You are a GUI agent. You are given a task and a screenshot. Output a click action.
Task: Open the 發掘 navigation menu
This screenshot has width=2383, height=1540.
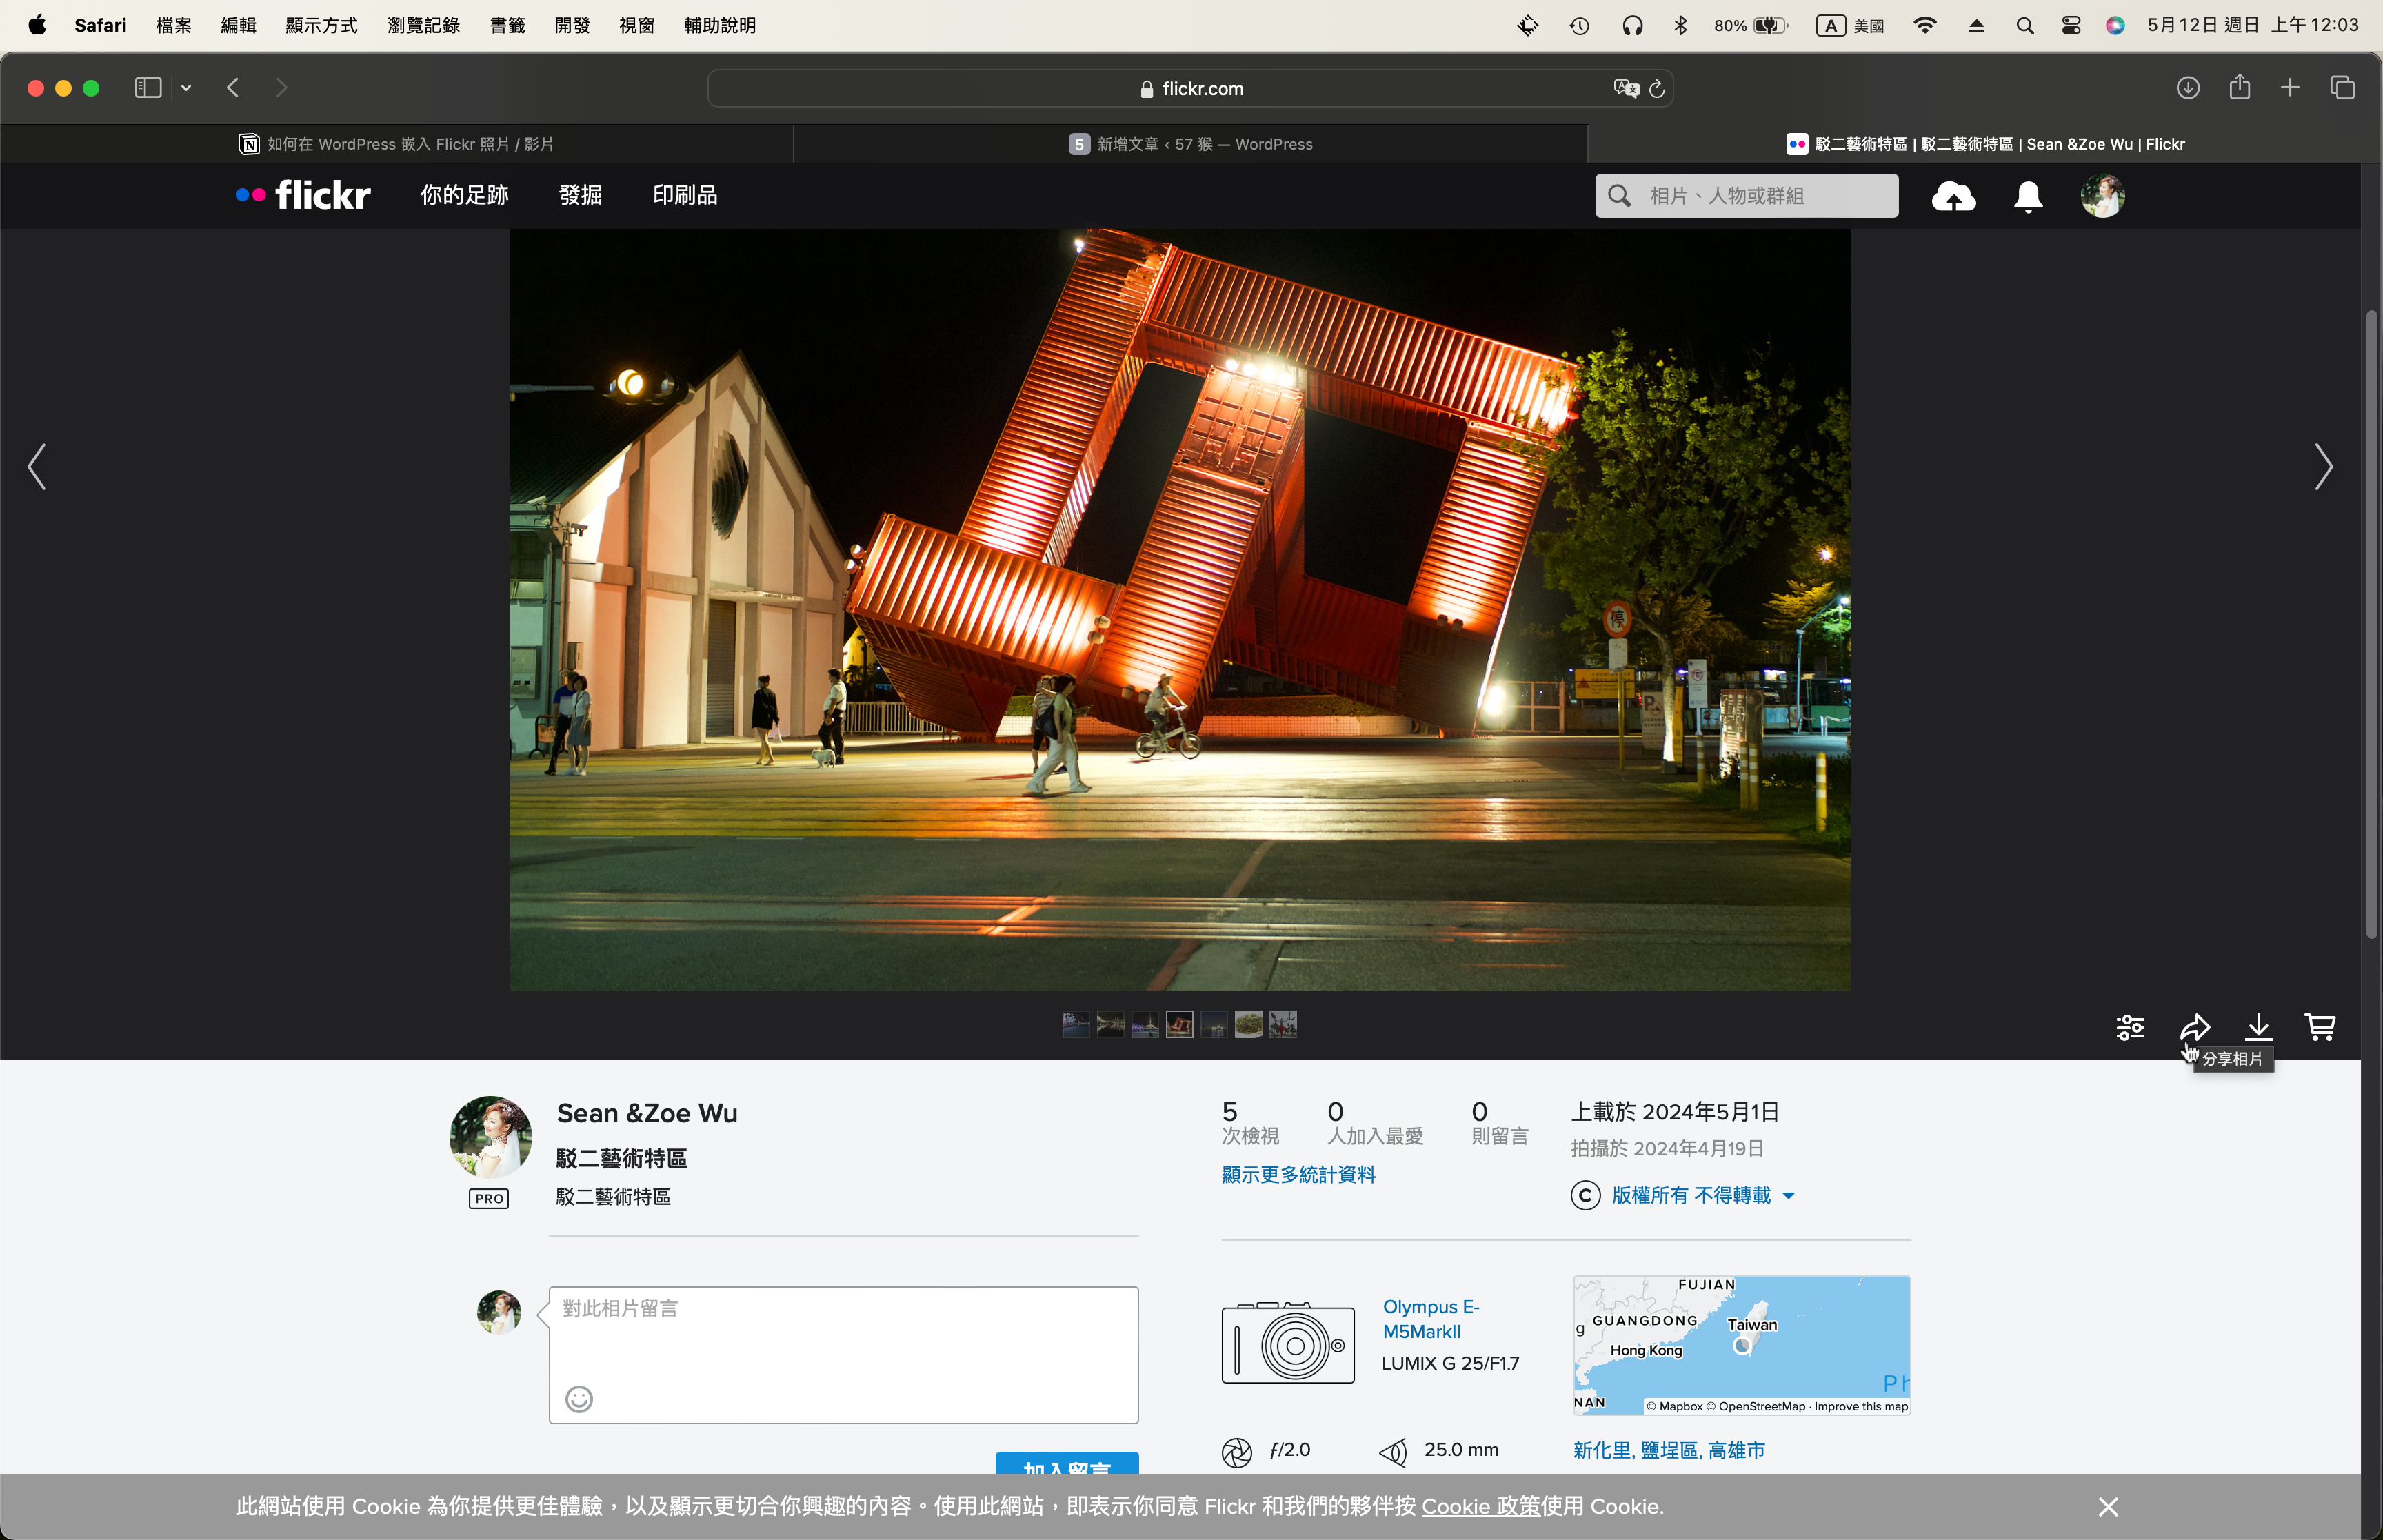point(580,195)
